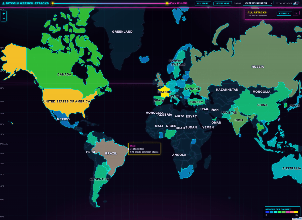Select United States of America on map
Screen dimensions: 302x220
[66, 101]
